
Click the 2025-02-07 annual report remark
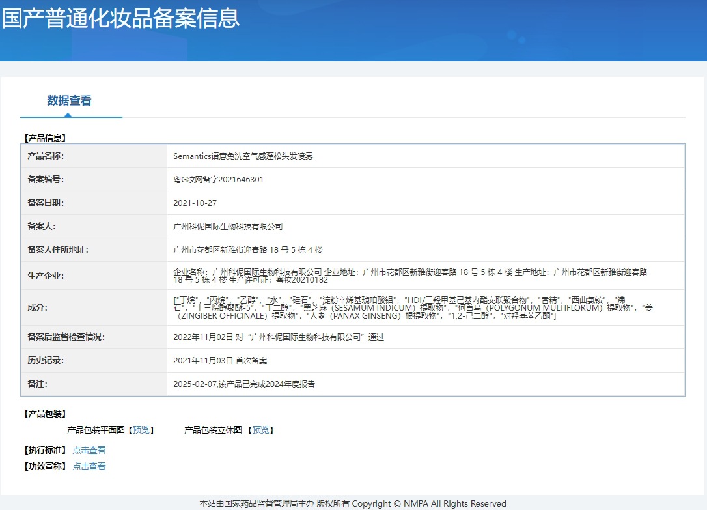tap(244, 384)
